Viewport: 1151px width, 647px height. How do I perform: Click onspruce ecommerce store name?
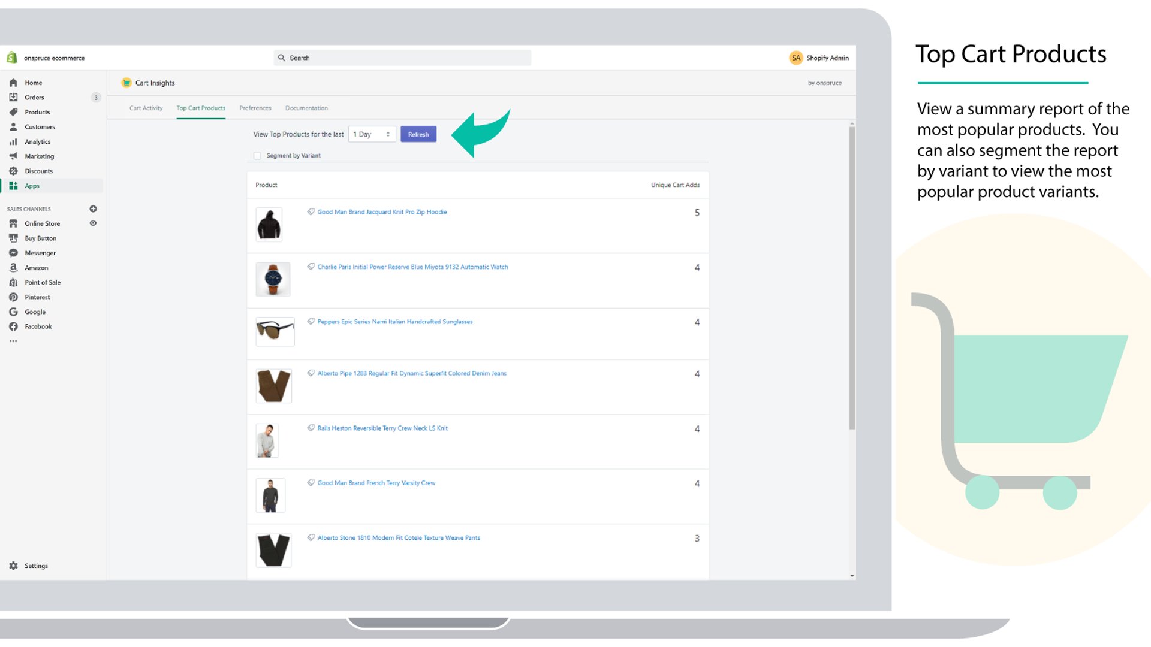(x=54, y=58)
